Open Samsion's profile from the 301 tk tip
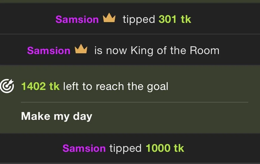 (77, 19)
